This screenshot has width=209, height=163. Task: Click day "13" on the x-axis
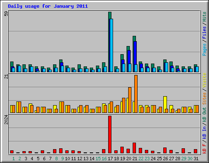[x=86, y=159]
